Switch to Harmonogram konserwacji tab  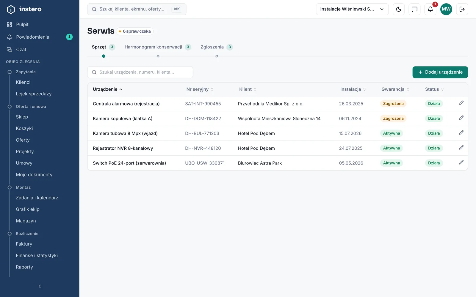click(x=158, y=47)
